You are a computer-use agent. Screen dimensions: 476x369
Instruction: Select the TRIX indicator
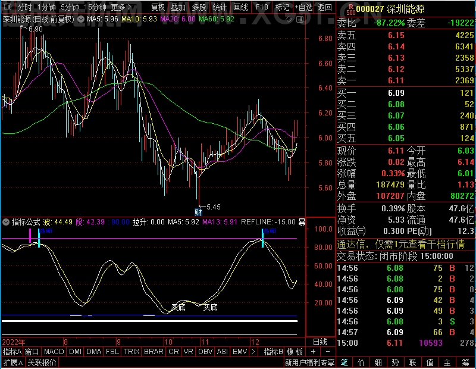point(131,352)
